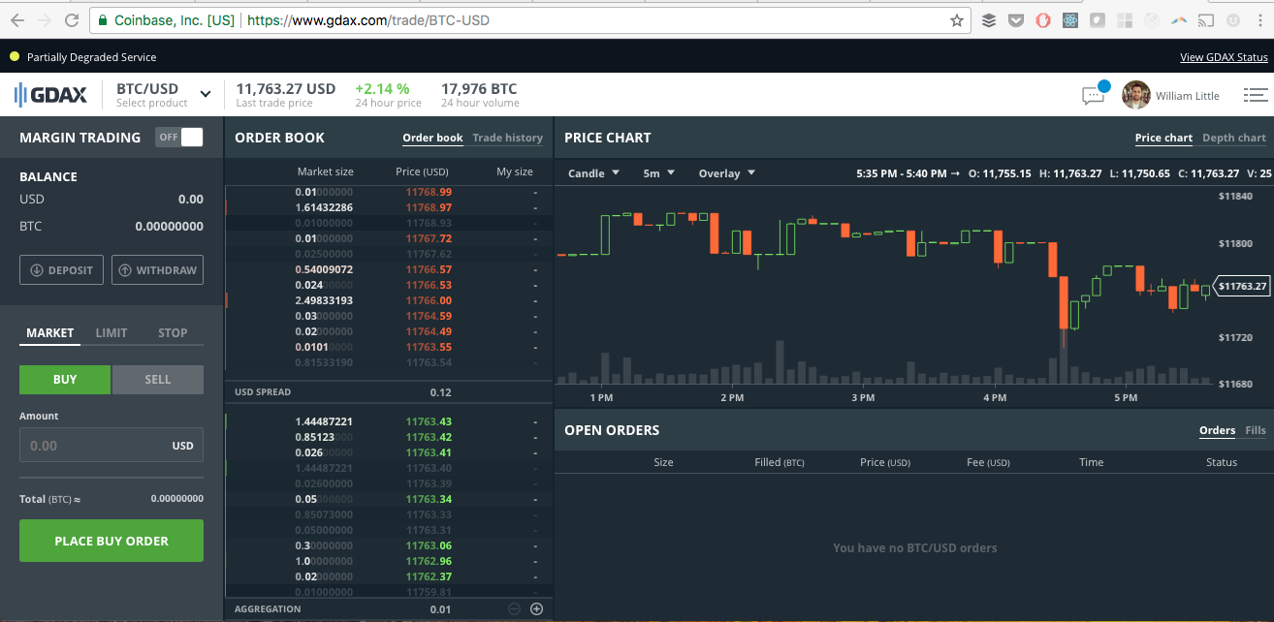
Task: Open William Little's account menu
Action: tap(1173, 94)
